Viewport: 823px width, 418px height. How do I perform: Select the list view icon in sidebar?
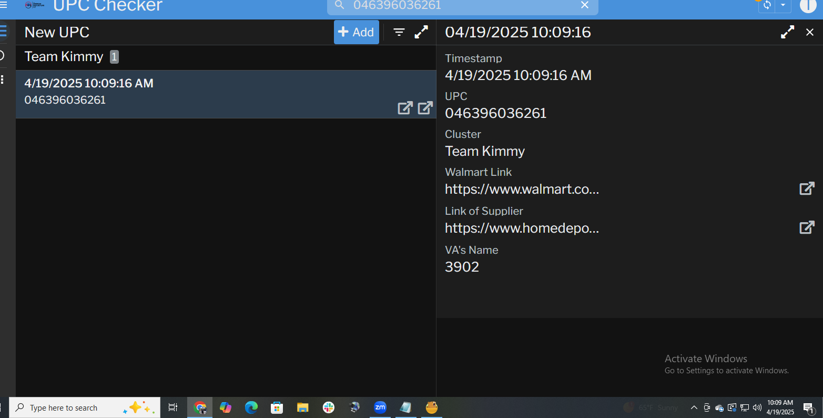tap(3, 31)
